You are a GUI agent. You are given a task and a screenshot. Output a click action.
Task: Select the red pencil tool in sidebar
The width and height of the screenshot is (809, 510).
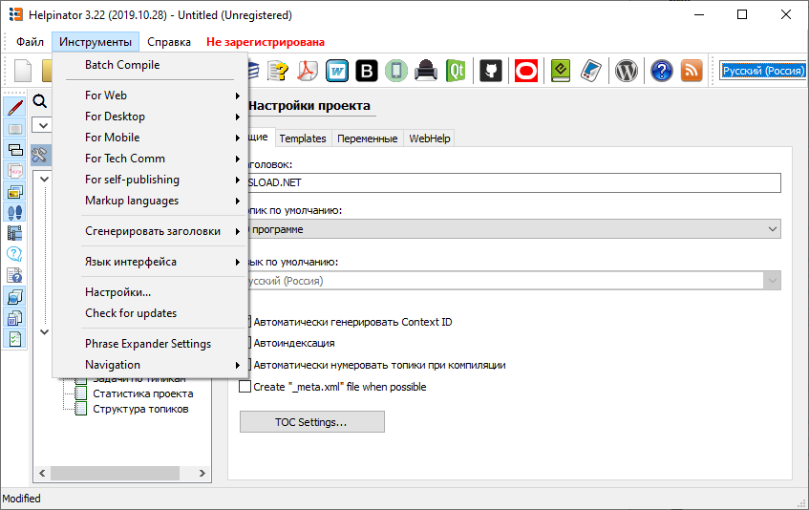pos(15,108)
